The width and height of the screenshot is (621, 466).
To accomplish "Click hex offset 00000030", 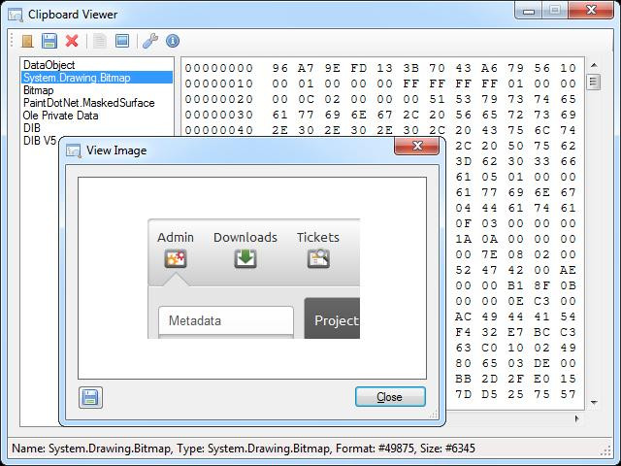I will coord(219,115).
